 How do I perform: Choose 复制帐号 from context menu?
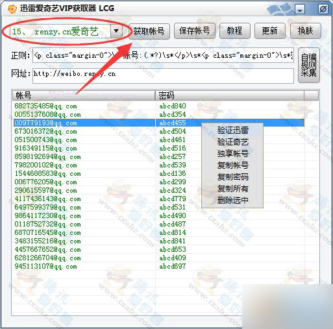tap(232, 165)
